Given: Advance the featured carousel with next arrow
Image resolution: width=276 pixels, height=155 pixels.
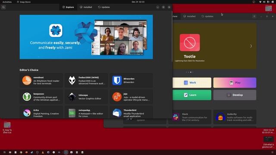Looking at the screenshot, I should coord(251,46).
